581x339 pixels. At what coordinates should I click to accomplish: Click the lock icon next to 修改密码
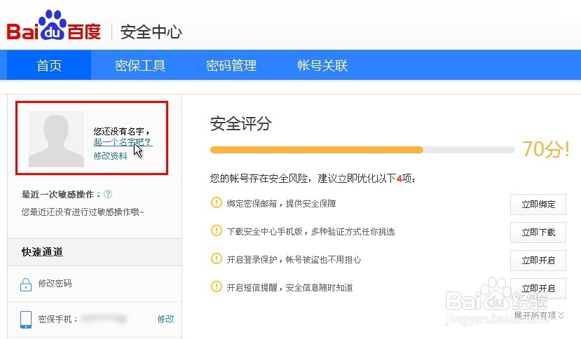[26, 284]
